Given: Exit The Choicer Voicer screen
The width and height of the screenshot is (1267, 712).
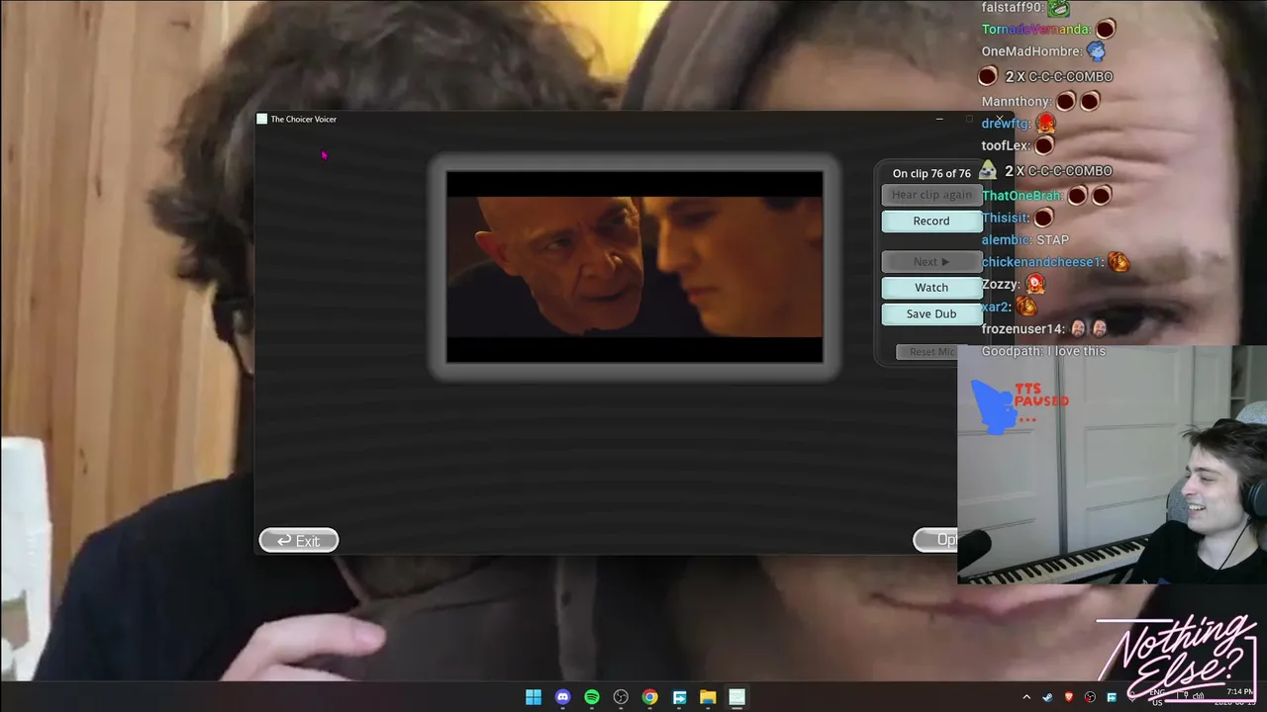Looking at the screenshot, I should click(299, 540).
